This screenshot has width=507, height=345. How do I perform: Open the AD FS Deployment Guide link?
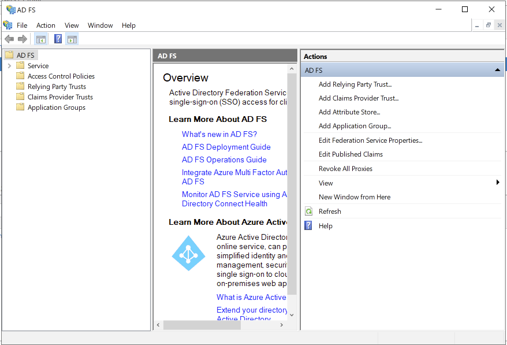click(226, 147)
